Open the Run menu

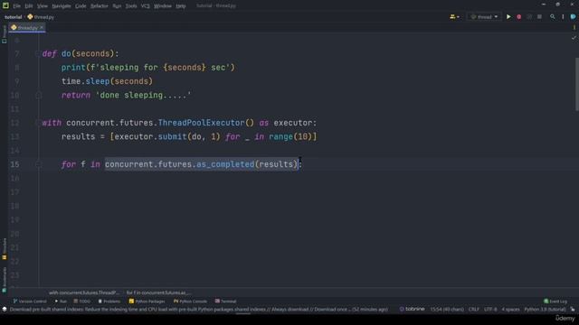coord(117,6)
